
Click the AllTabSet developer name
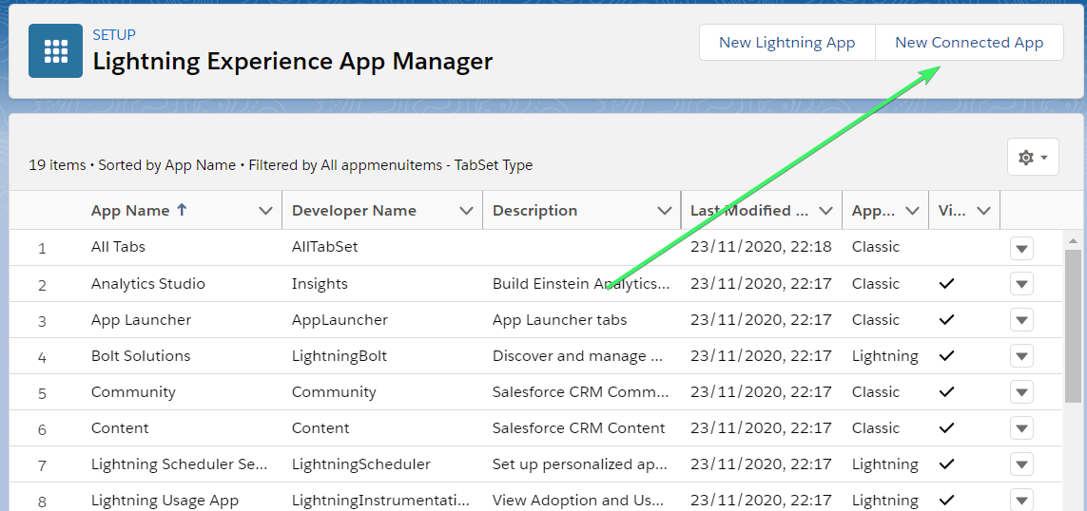[x=325, y=247]
